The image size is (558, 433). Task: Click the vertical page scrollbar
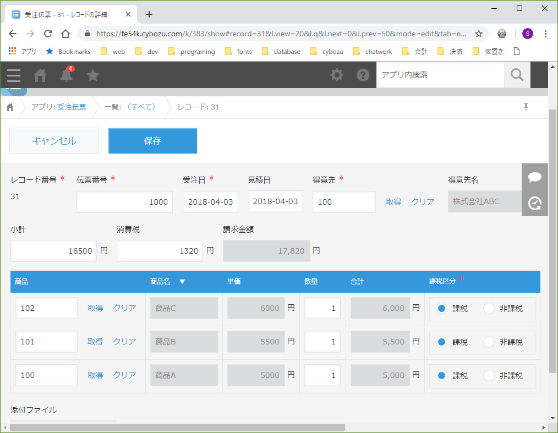[552, 241]
